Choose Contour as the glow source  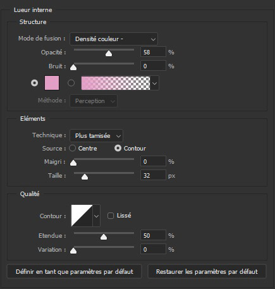(118, 149)
